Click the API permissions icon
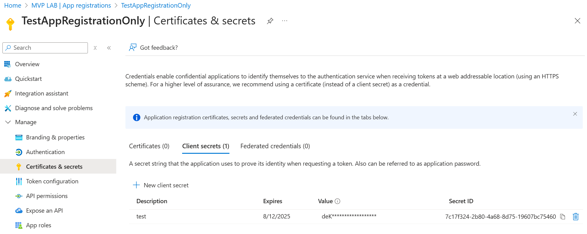The height and width of the screenshot is (234, 587). [x=19, y=196]
